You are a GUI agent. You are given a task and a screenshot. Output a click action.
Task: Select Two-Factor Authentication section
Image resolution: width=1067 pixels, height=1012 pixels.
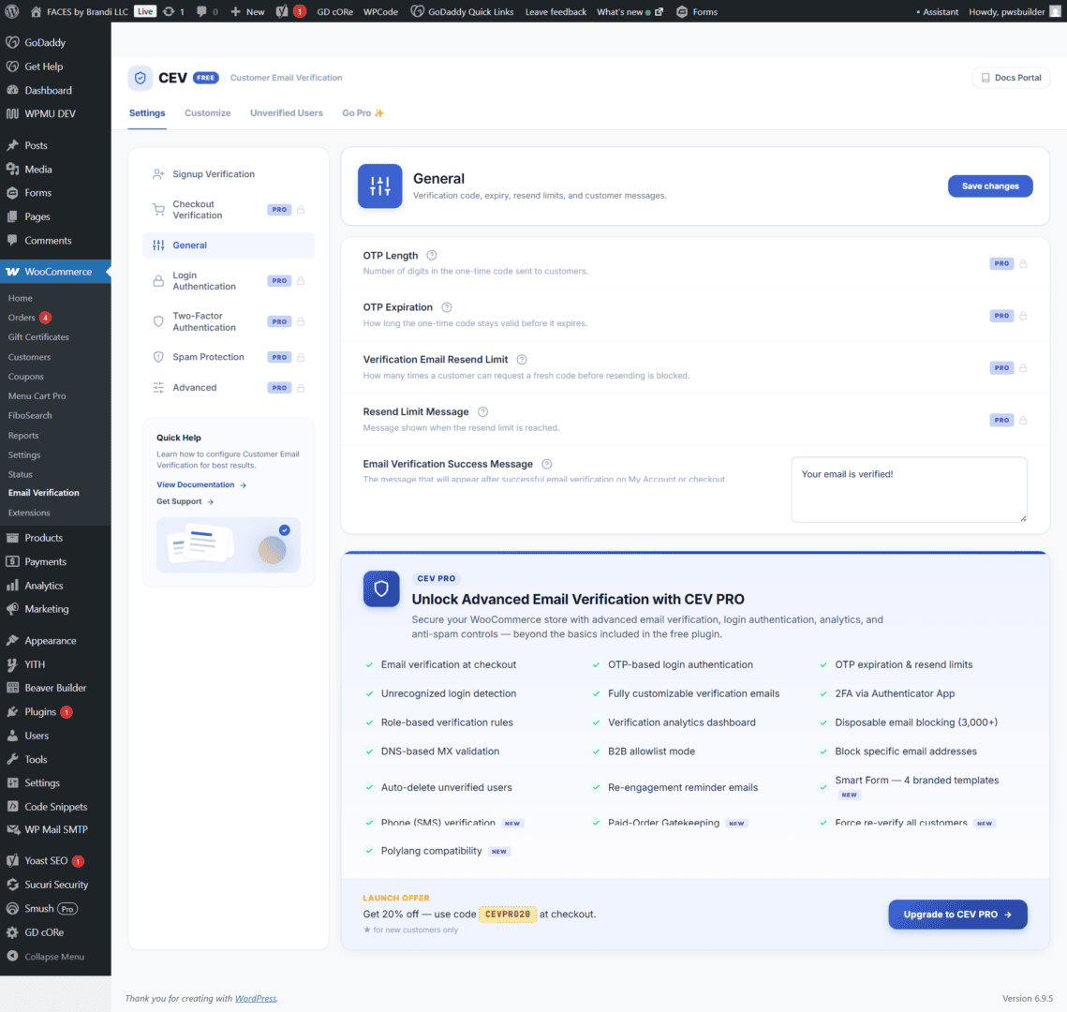[x=229, y=321]
